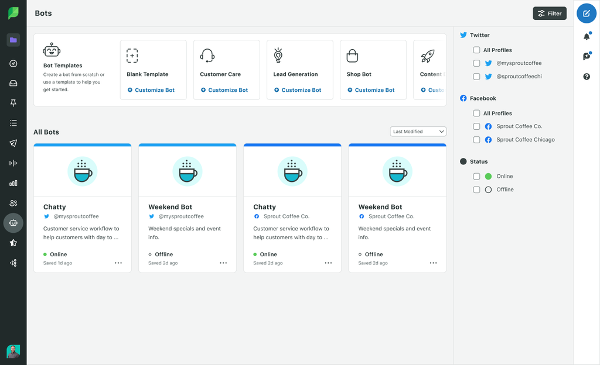Click the Sprout Social leaf logo

[13, 12]
